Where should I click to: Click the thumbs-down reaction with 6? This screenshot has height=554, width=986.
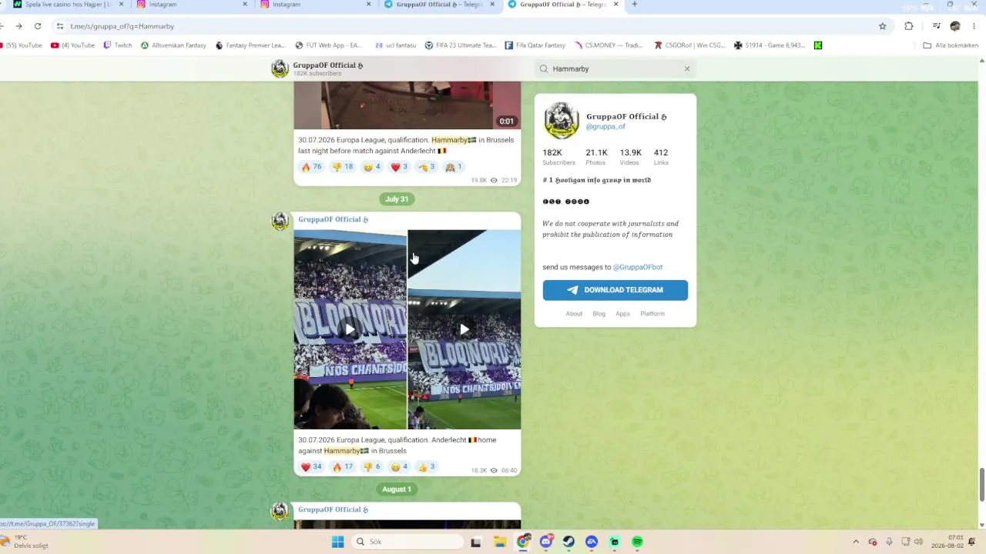click(372, 466)
